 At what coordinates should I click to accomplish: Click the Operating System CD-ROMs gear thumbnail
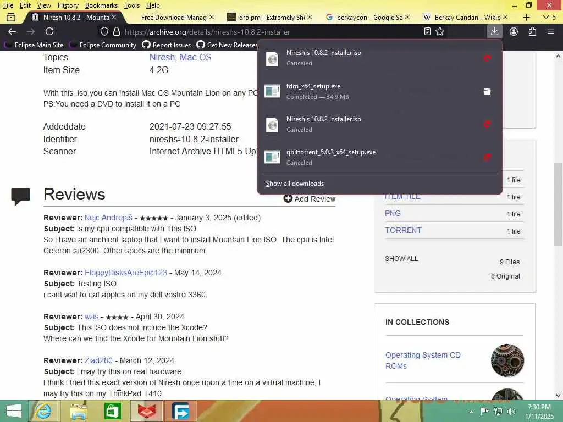(507, 360)
